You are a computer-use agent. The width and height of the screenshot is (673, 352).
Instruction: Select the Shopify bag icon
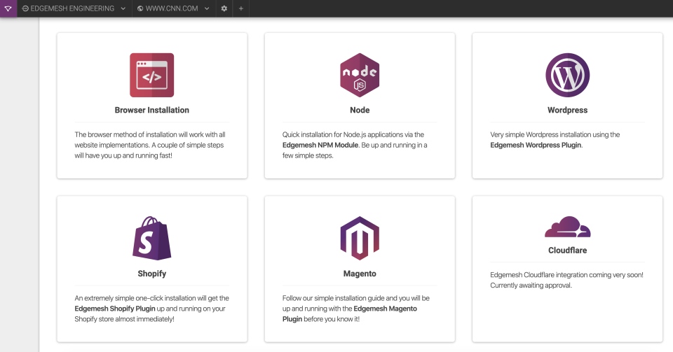[x=151, y=238]
